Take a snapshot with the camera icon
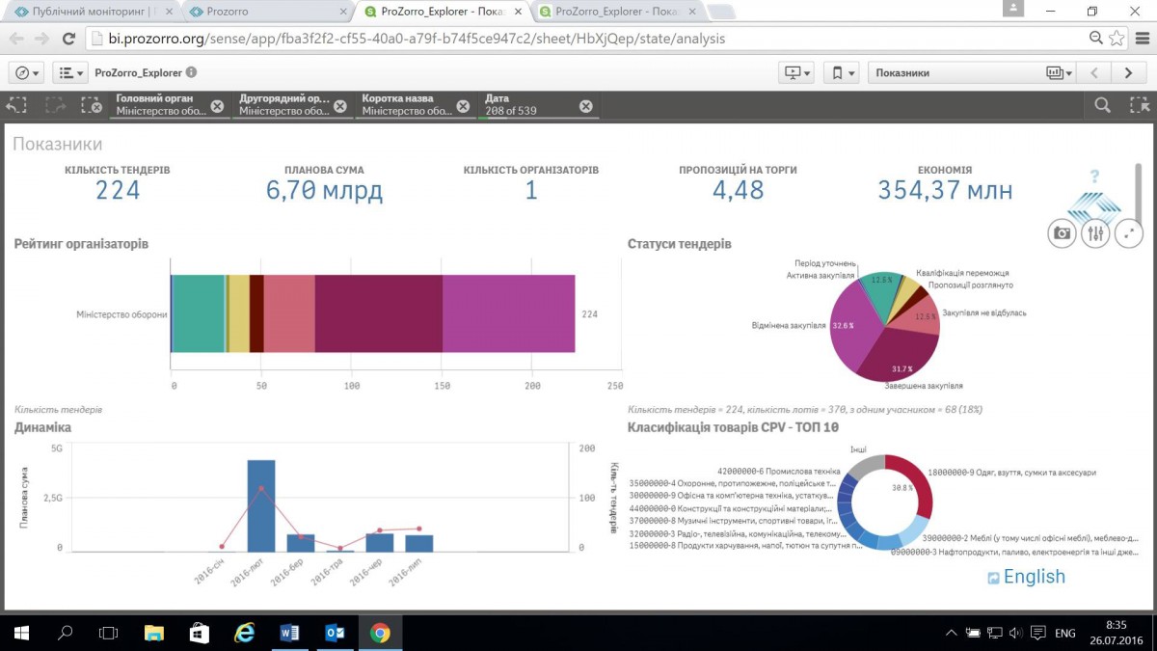1157x651 pixels. (1062, 233)
